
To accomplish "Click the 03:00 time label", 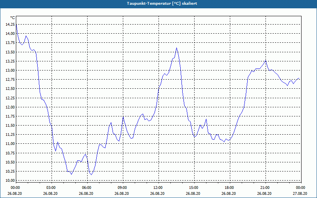I will pyautogui.click(x=52, y=188).
